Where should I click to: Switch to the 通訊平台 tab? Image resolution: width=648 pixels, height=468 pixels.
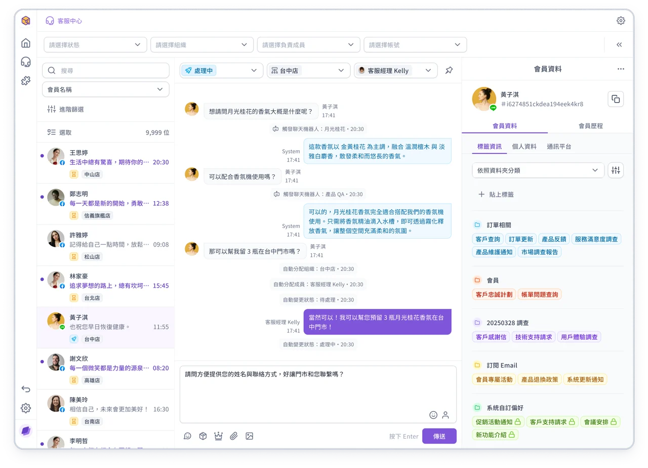pos(559,147)
